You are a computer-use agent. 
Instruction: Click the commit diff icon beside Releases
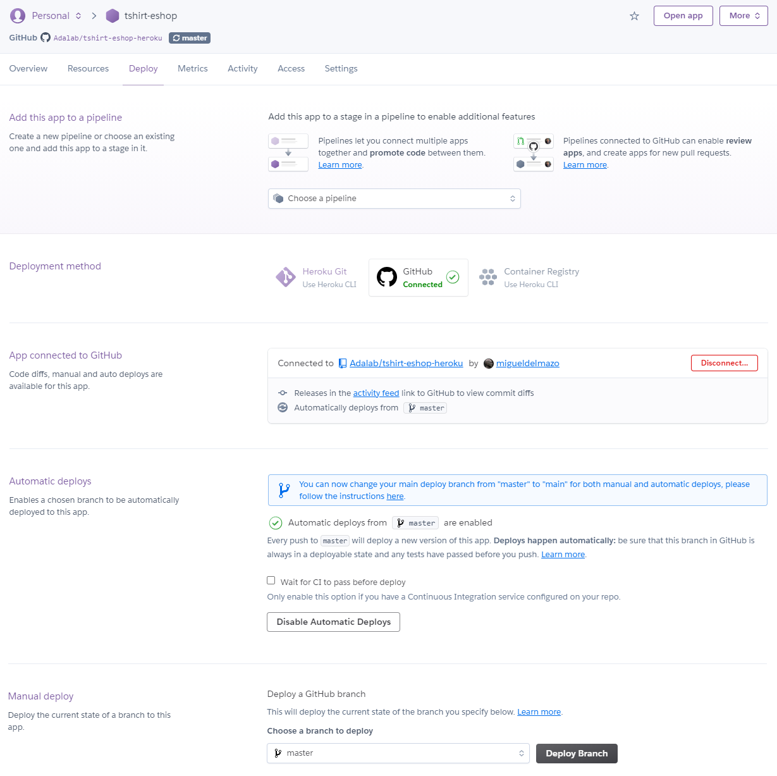283,393
